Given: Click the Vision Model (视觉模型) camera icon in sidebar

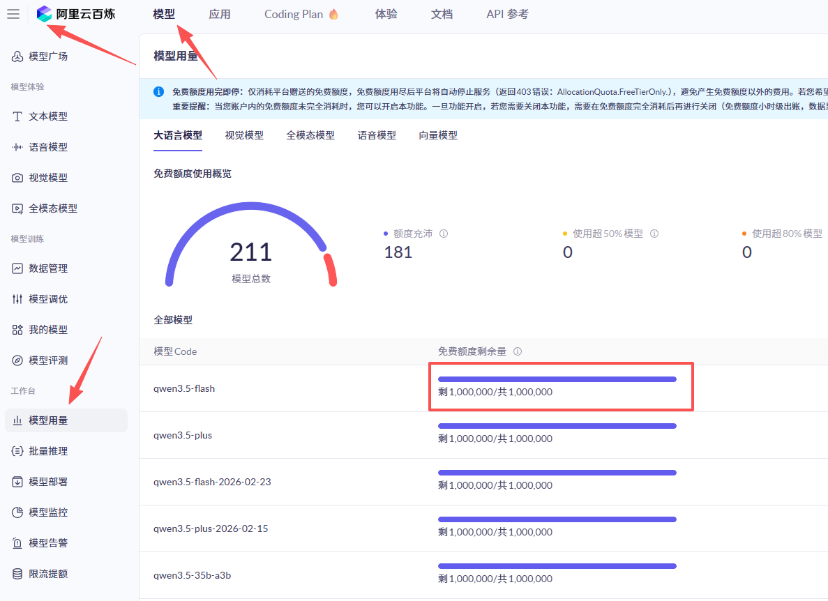Looking at the screenshot, I should pos(17,178).
